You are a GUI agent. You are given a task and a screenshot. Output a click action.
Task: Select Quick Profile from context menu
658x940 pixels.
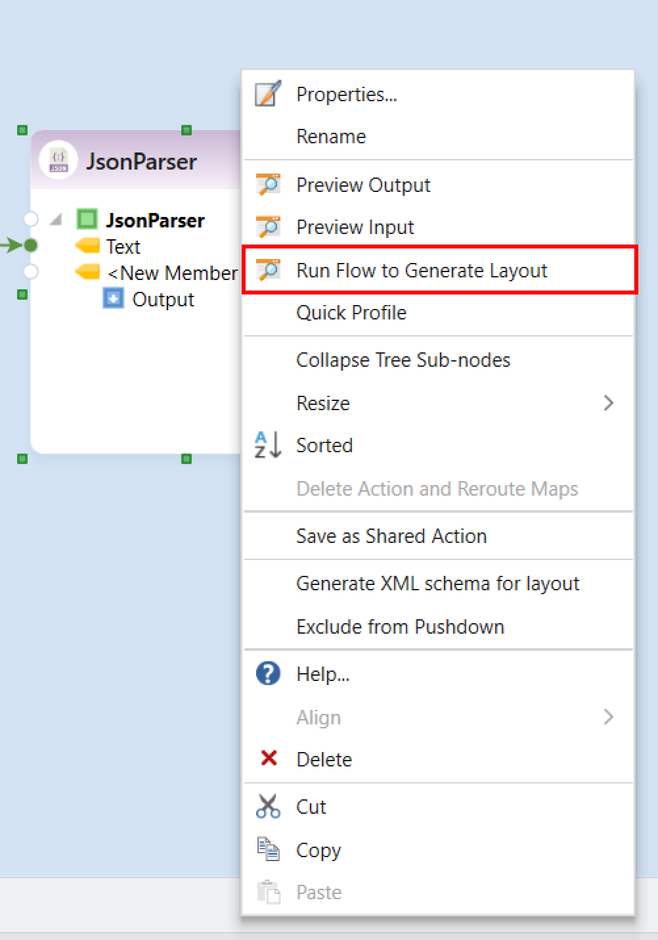click(351, 313)
